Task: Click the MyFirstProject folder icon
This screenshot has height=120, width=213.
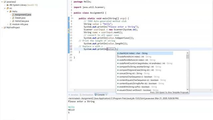Action: [x=5, y=27]
